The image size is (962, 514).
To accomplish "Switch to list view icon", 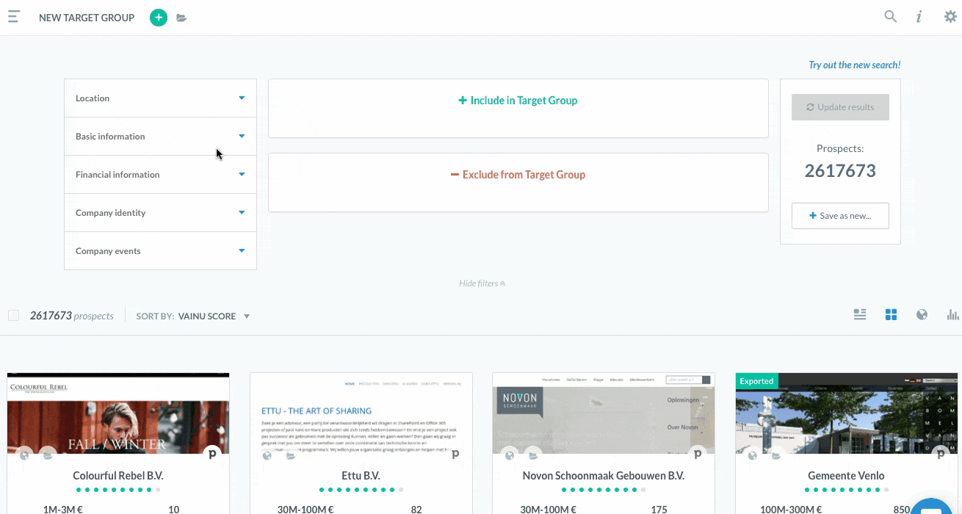I will click(x=860, y=315).
